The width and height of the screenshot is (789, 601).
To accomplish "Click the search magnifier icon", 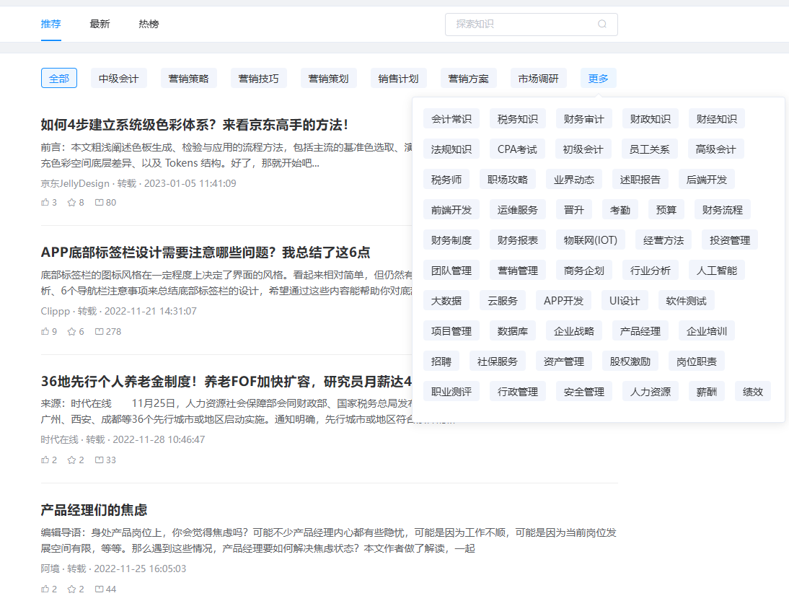I will [601, 24].
